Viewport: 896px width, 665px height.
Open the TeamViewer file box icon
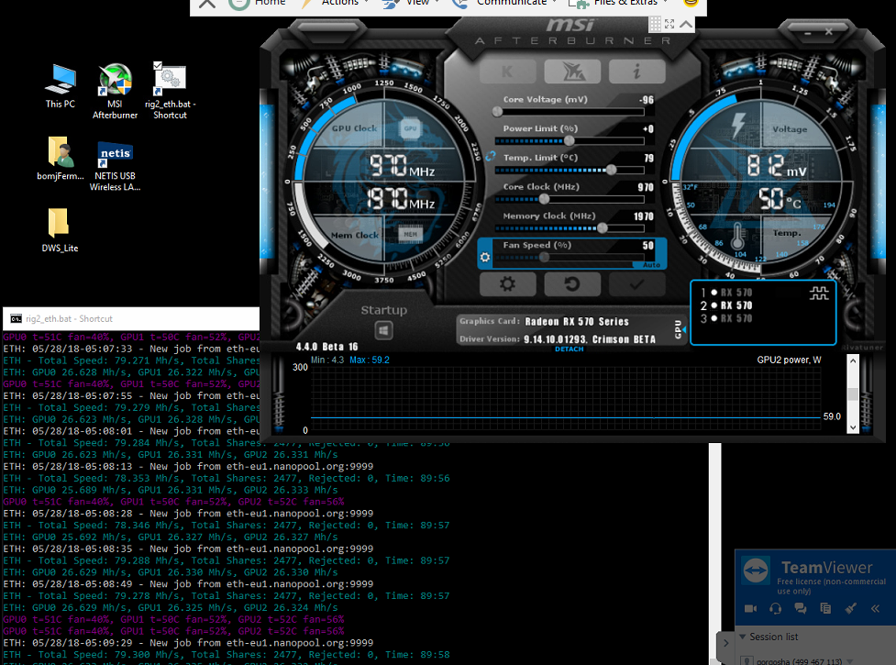click(x=825, y=608)
